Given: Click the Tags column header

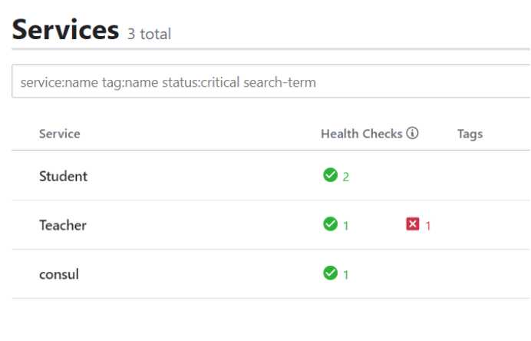Looking at the screenshot, I should tap(470, 134).
